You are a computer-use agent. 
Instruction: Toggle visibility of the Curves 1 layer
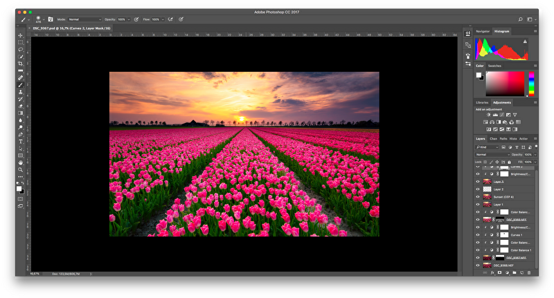(478, 235)
